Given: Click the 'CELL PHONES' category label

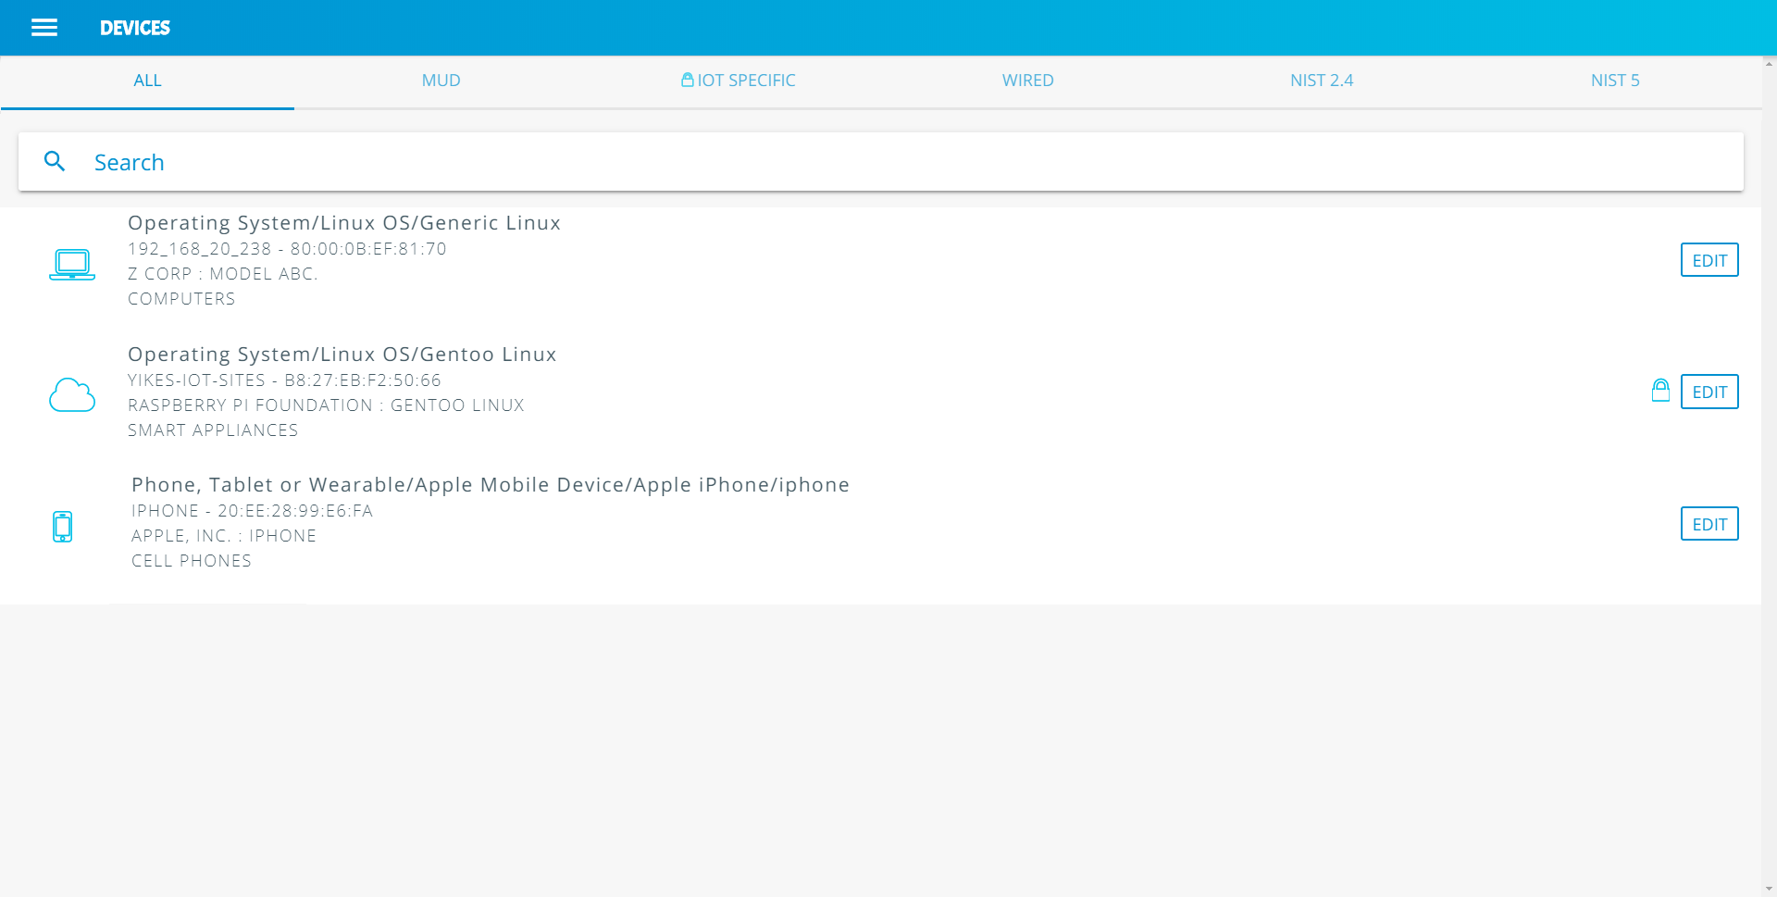Looking at the screenshot, I should pyautogui.click(x=192, y=561).
